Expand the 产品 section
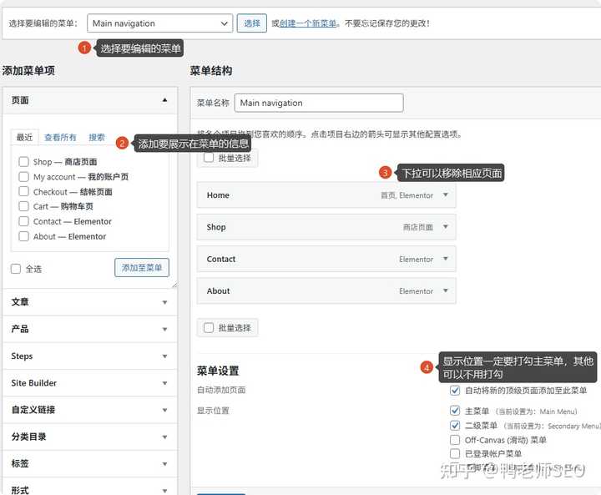The image size is (601, 495). (x=164, y=329)
